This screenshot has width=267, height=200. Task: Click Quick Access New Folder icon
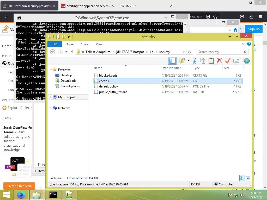(x=64, y=37)
